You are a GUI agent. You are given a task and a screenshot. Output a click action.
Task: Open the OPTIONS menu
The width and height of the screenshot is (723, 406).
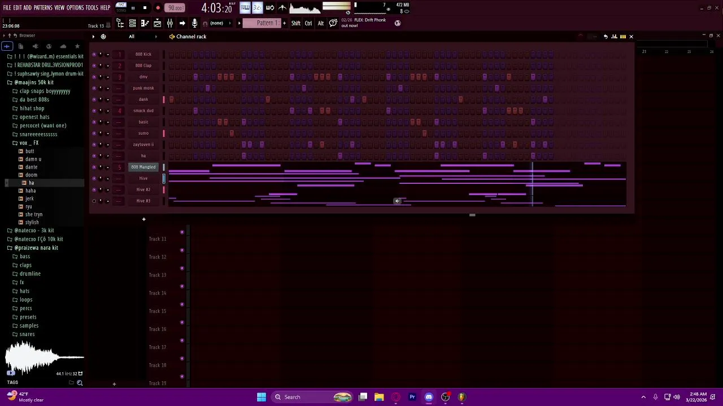[75, 7]
